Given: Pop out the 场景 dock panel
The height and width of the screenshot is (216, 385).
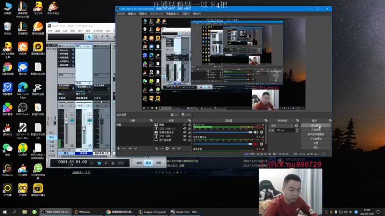Looking at the screenshot, I should pos(151,120).
